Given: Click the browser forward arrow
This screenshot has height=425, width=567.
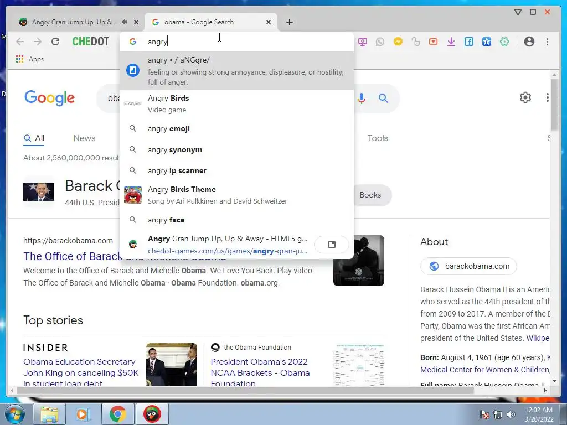Looking at the screenshot, I should point(38,42).
